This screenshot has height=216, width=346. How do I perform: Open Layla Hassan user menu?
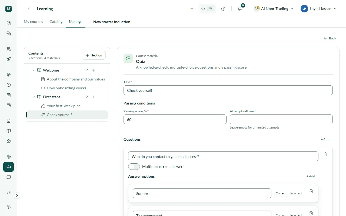(319, 9)
